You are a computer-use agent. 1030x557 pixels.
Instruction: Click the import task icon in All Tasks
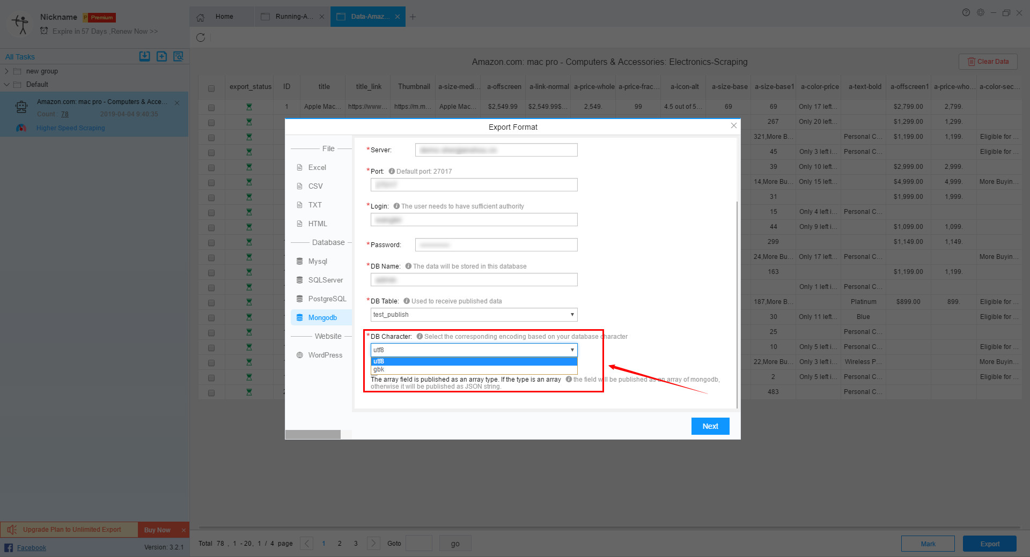(145, 56)
